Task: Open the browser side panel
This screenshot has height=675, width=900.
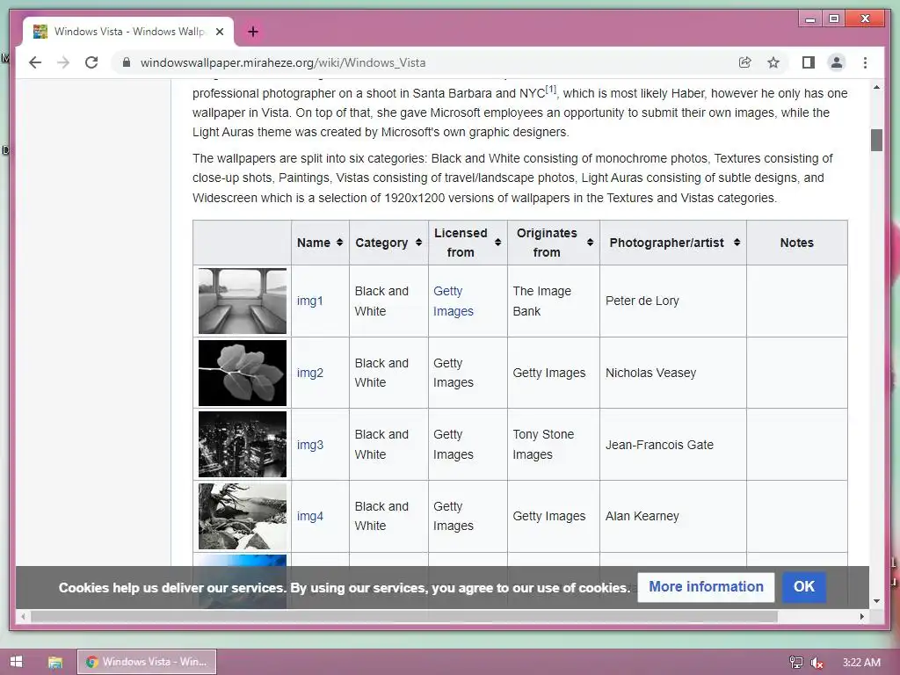Action: point(809,62)
